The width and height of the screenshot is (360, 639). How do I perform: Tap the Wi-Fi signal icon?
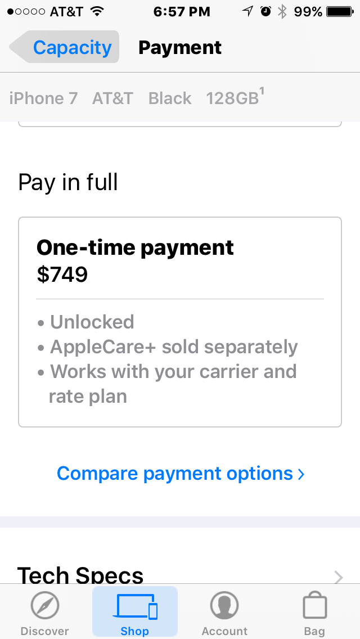[x=97, y=11]
